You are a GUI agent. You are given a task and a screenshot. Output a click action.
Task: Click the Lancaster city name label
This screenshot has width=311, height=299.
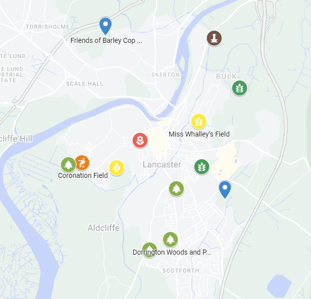pyautogui.click(x=162, y=164)
